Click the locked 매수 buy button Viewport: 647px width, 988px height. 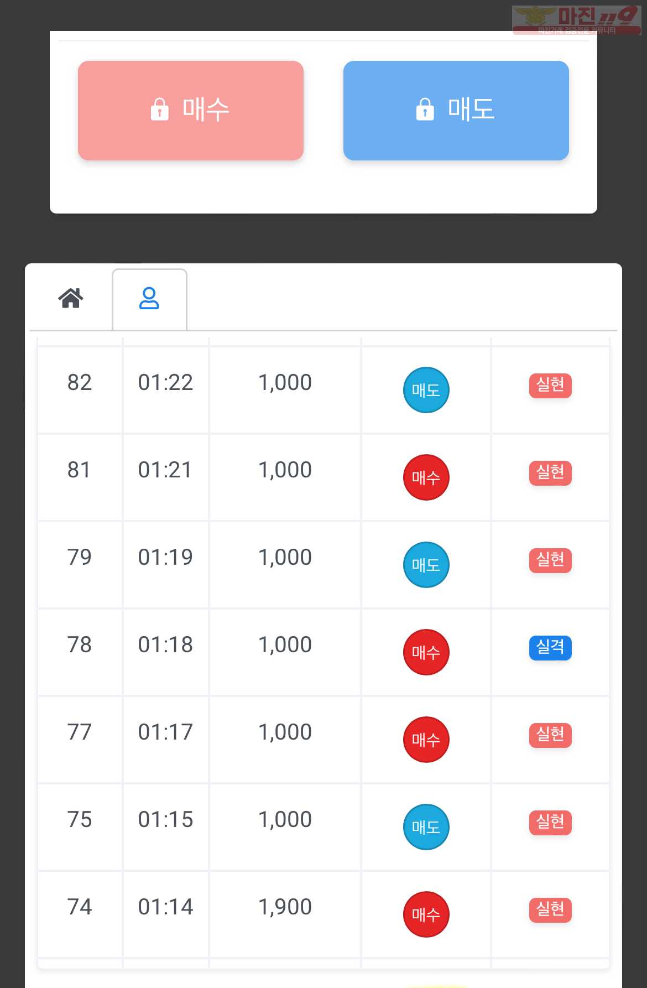coord(191,111)
